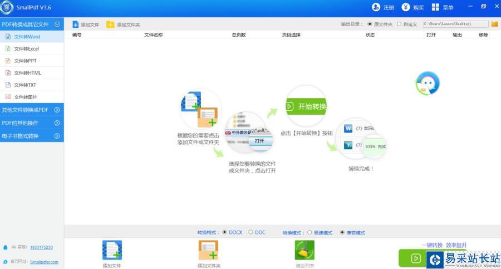Click the TXT icon beside 文件转TXT
Screen dimensions: 501x269
8,85
